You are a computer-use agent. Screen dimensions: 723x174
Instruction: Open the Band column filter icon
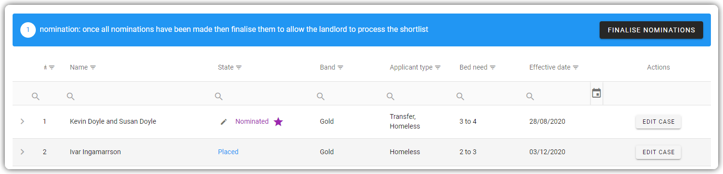[x=340, y=68]
